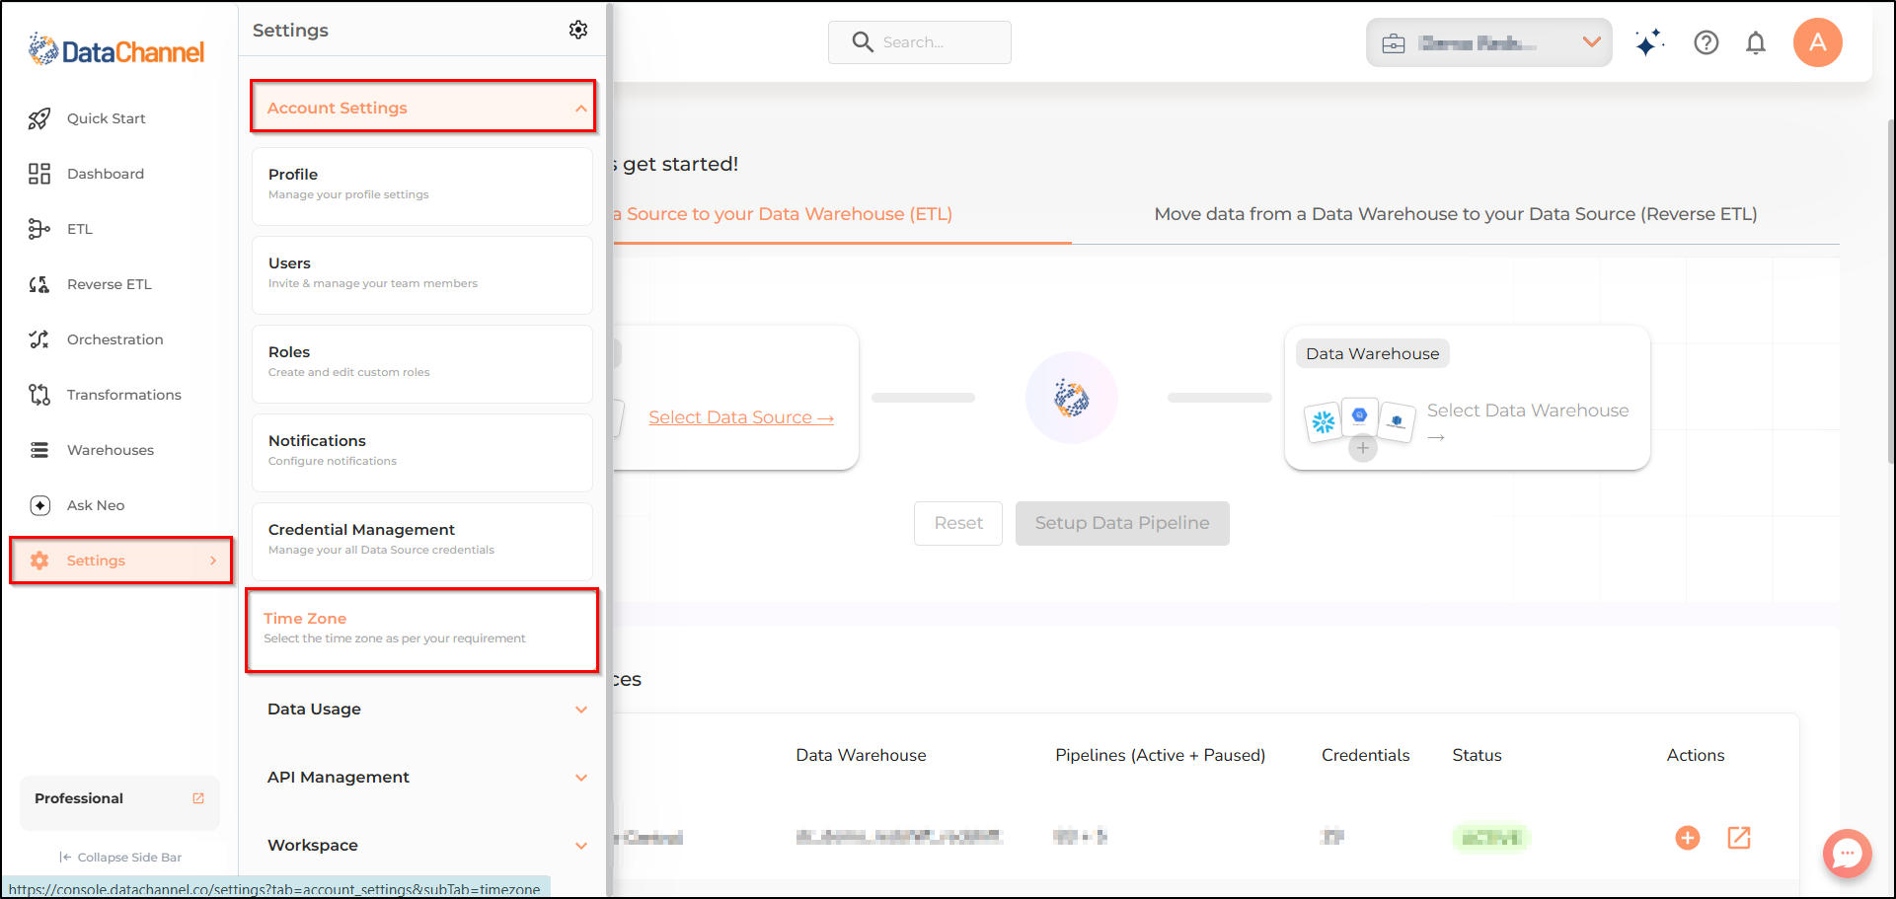Click Setup Data Pipeline button
The width and height of the screenshot is (1896, 899).
tap(1122, 523)
